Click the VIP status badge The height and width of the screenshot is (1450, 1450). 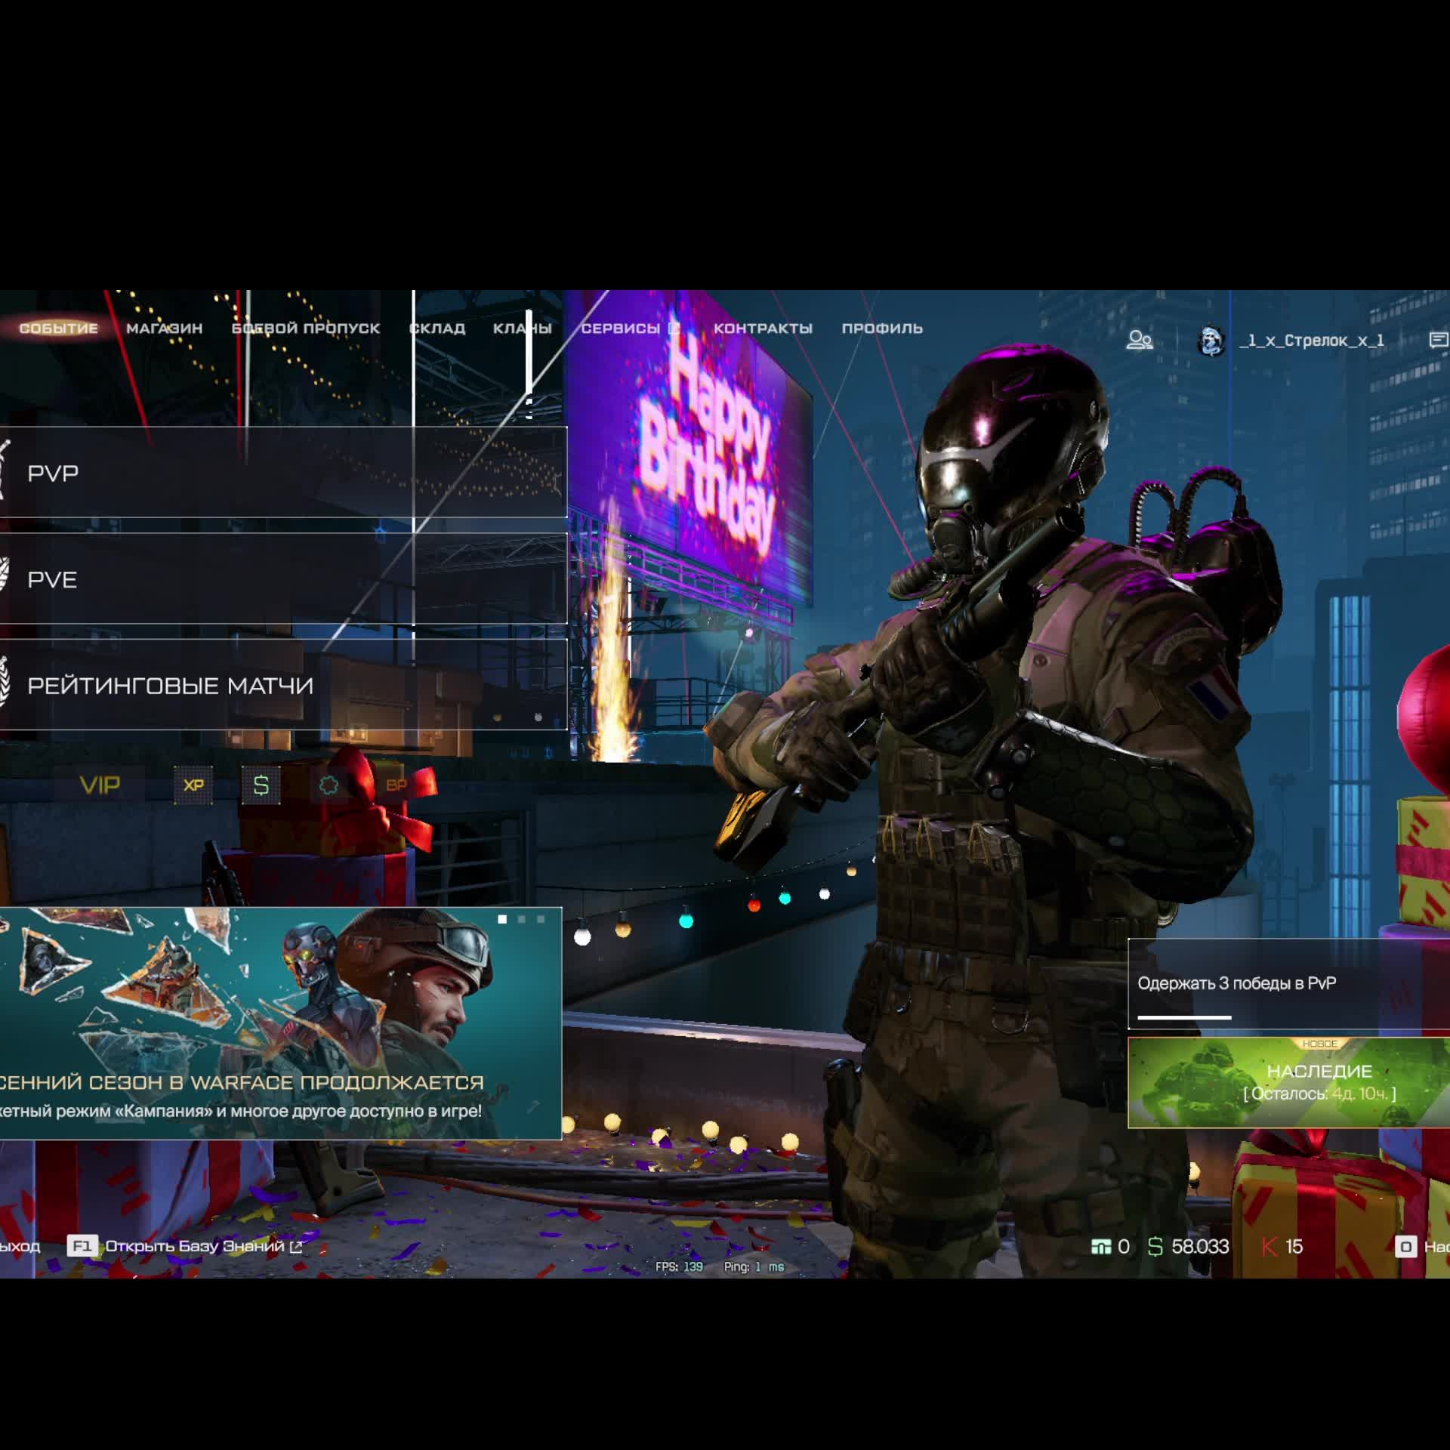coord(100,785)
